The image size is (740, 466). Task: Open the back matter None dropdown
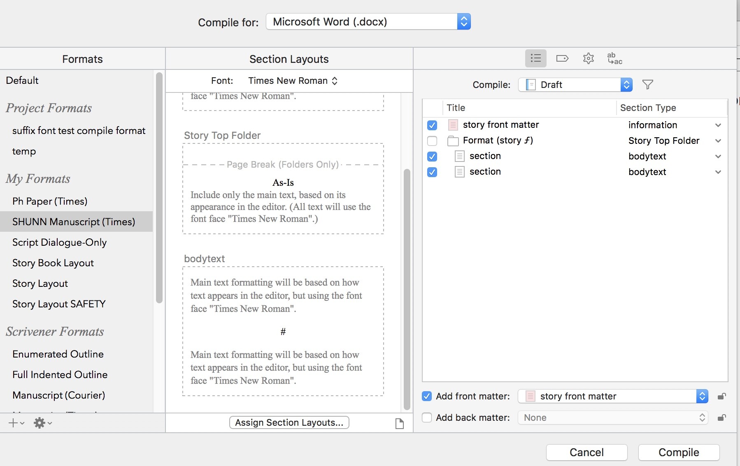tap(613, 418)
